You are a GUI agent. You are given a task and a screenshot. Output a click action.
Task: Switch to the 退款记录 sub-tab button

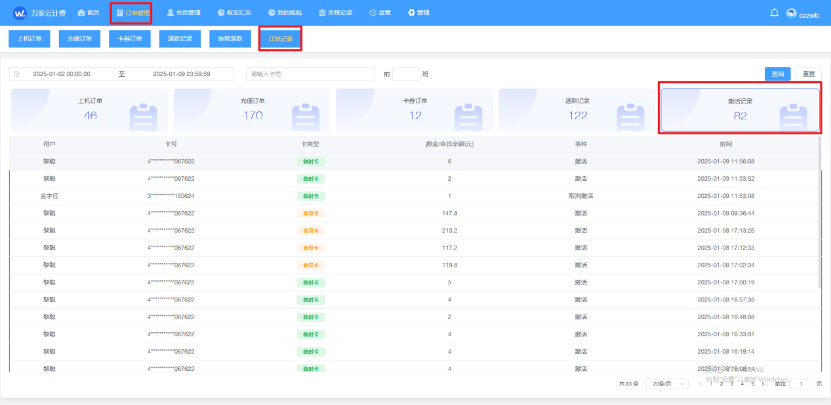[x=180, y=39]
